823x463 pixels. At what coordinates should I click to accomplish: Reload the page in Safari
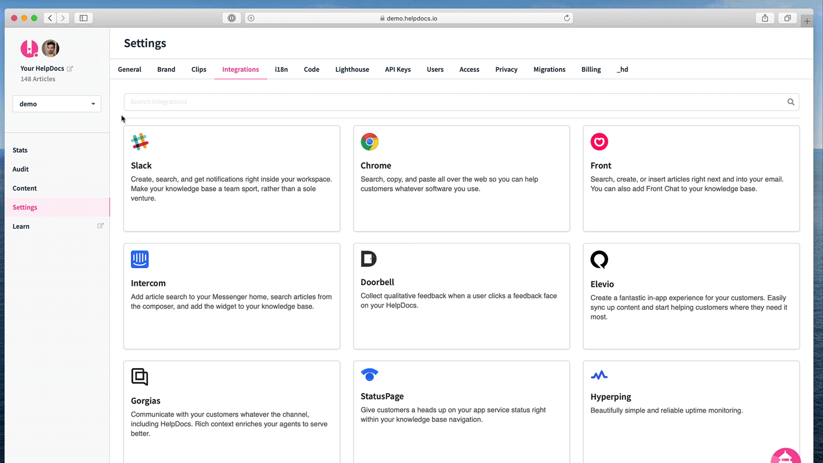coord(567,18)
